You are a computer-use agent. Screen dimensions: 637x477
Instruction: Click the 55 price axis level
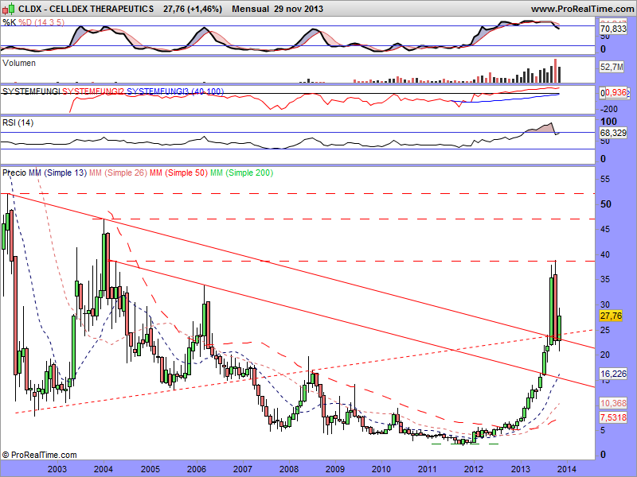point(605,179)
